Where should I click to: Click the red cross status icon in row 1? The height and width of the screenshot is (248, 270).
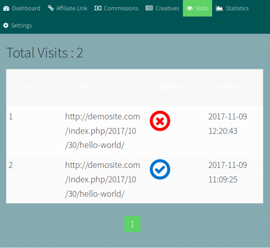tap(160, 121)
